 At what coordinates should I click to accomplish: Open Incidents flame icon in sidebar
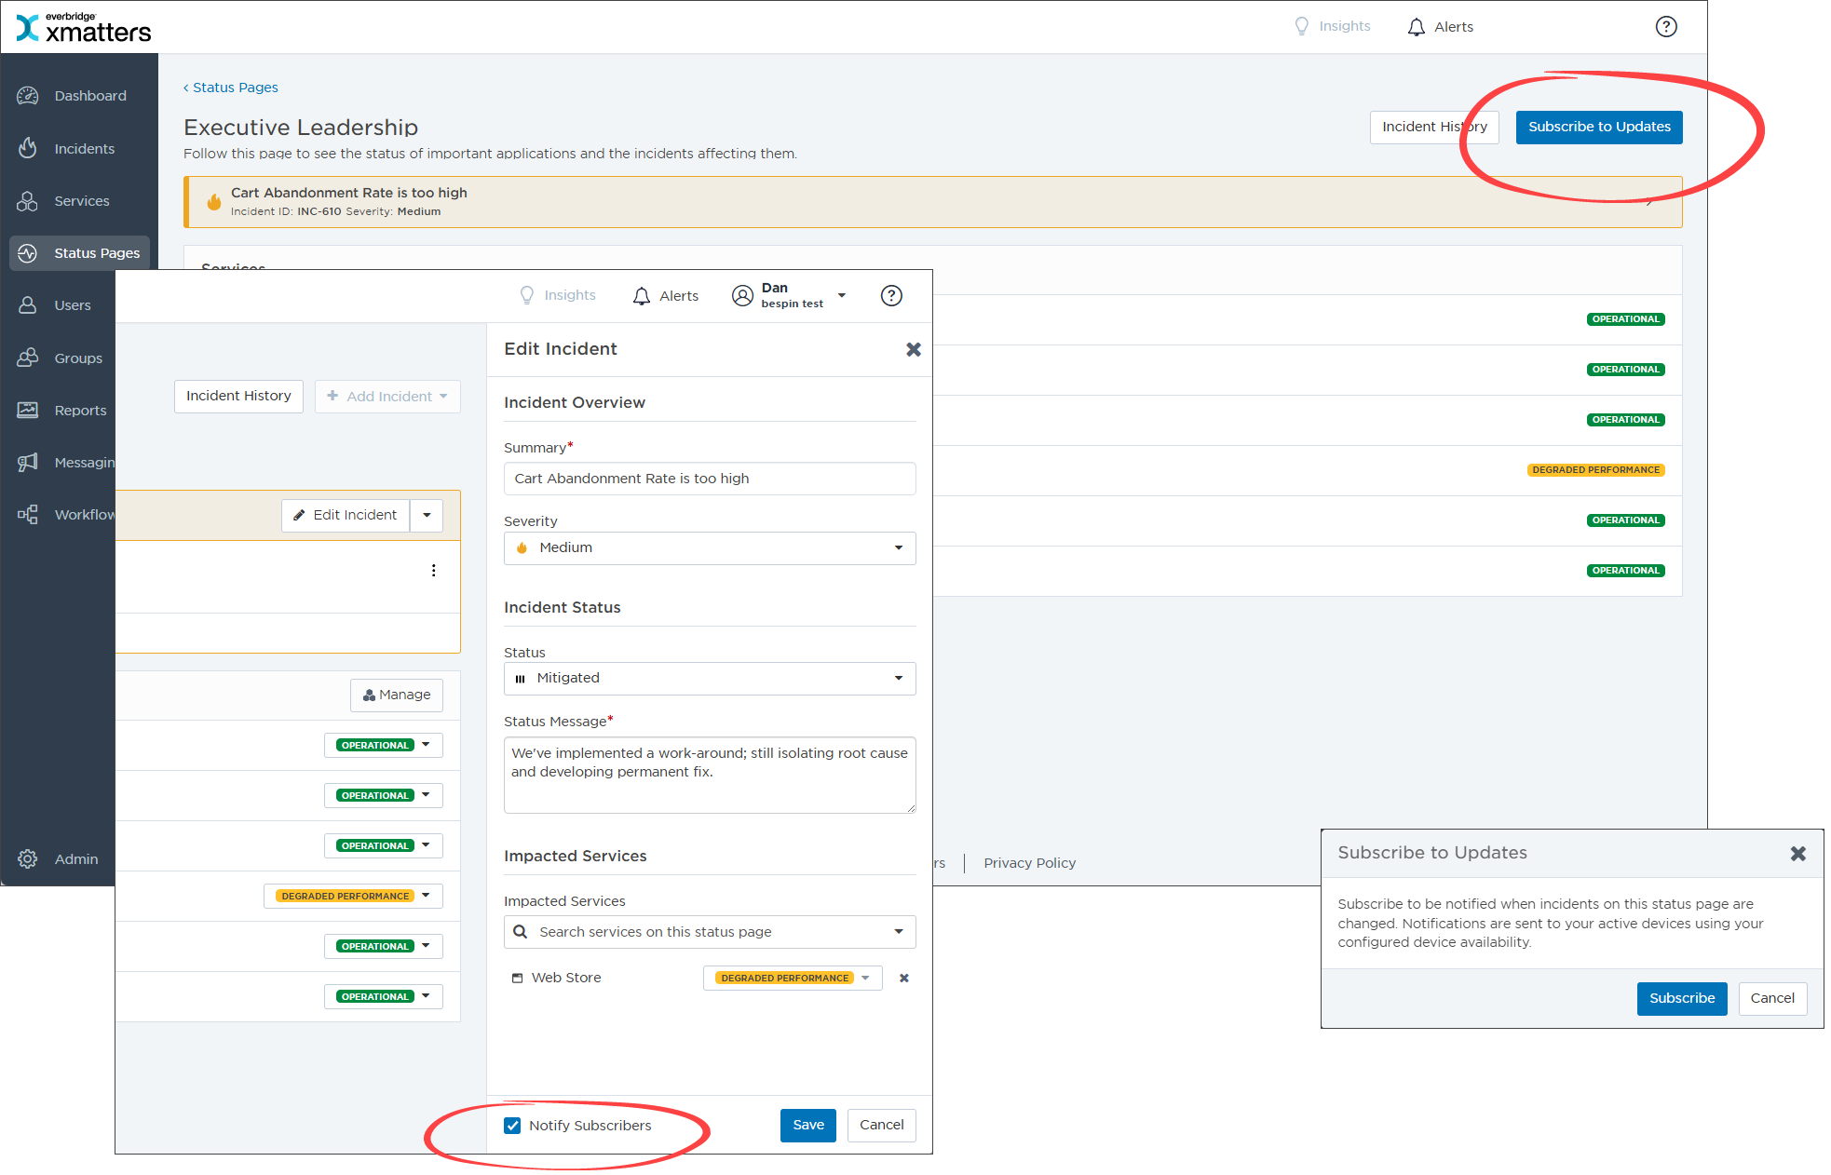28,148
